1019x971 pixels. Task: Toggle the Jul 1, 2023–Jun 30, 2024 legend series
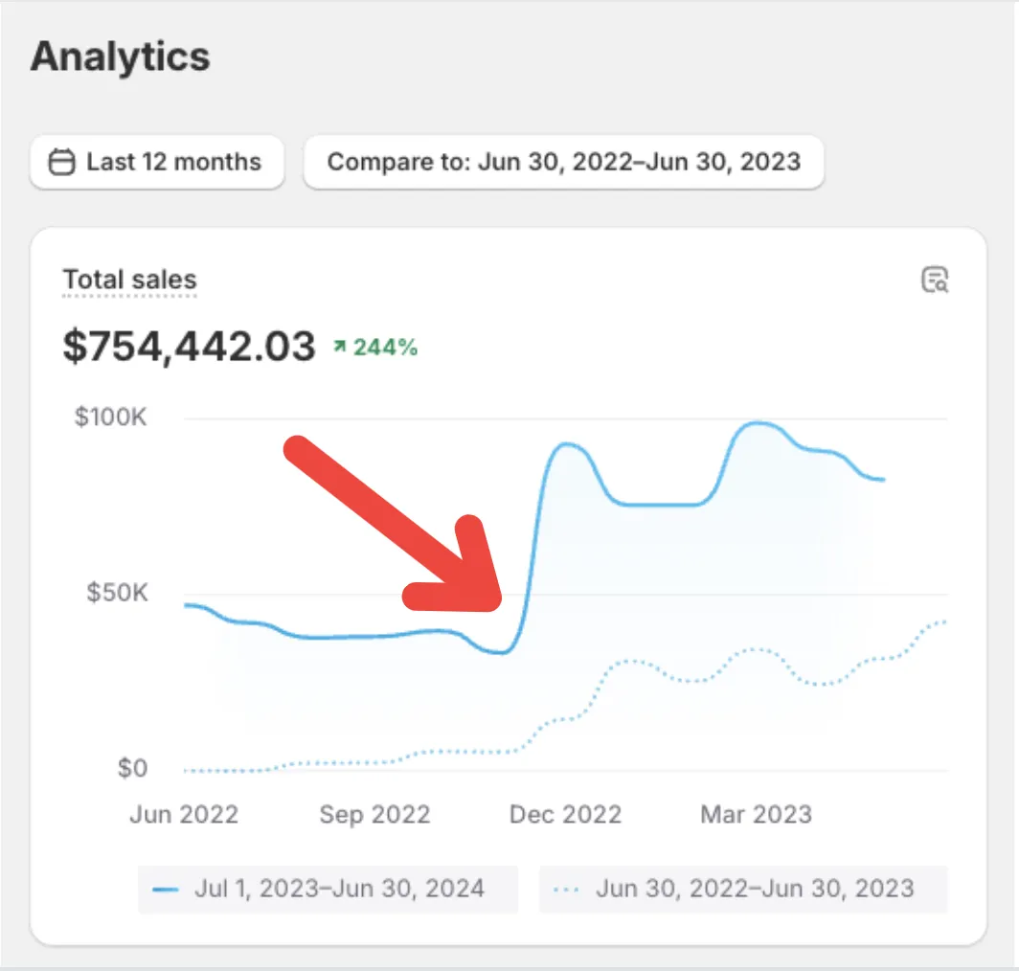(x=328, y=889)
